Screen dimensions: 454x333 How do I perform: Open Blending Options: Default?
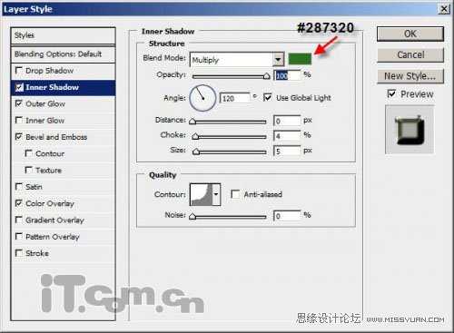[63, 54]
